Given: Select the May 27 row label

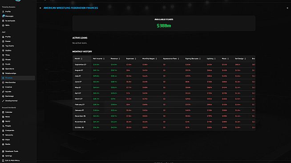Looking at the screenshot, I should coord(78,88).
